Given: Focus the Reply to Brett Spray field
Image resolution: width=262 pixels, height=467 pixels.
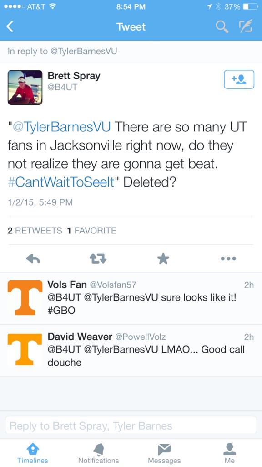Looking at the screenshot, I should (x=131, y=425).
